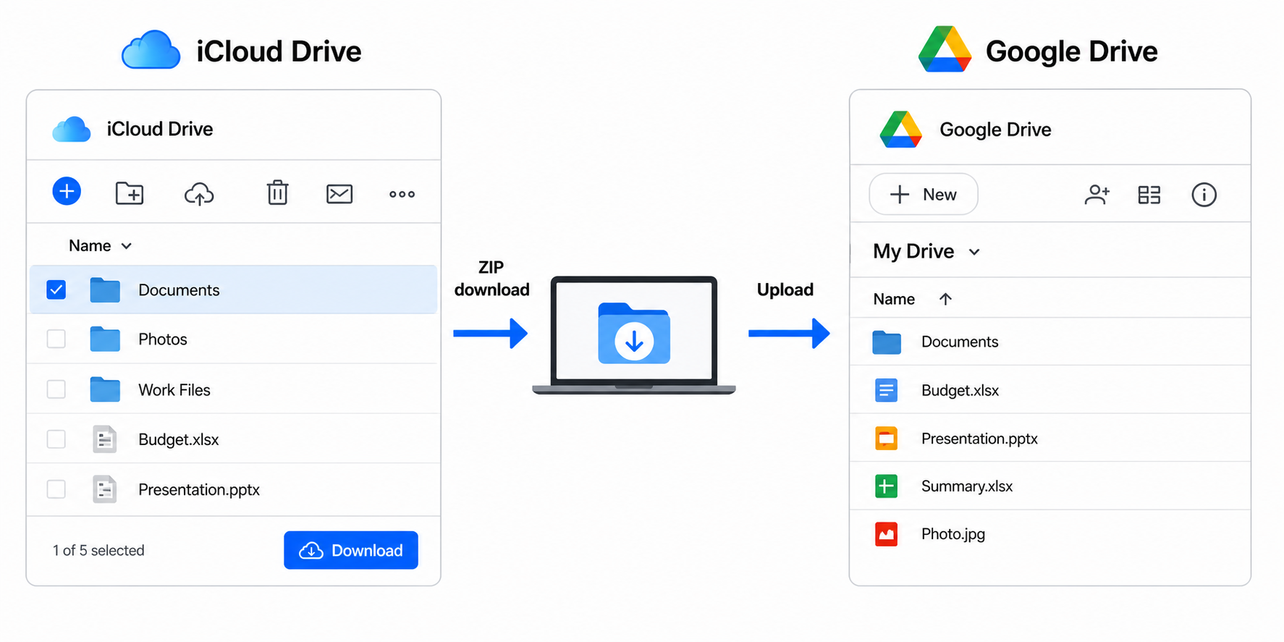
Task: Click the Documents folder icon in Google Drive
Action: (x=887, y=342)
